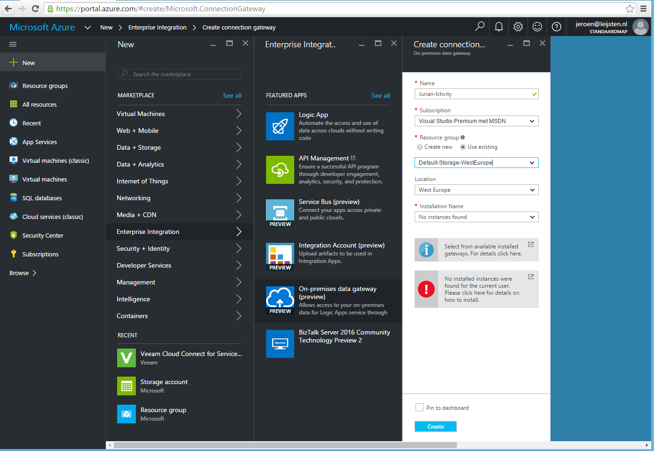
Task: Open Cloud services (classic) in sidebar
Action: (53, 217)
